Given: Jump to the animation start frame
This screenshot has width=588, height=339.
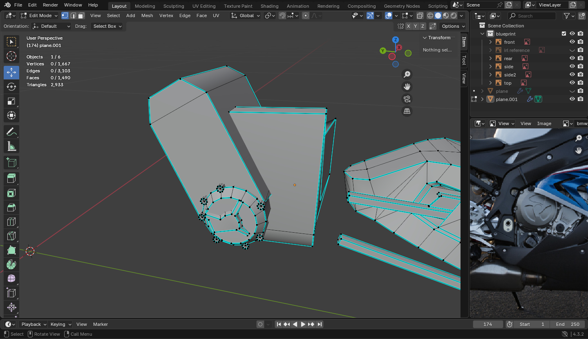Looking at the screenshot, I should point(279,324).
